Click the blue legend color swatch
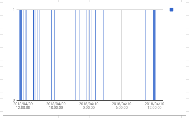Image resolution: width=189 pixels, height=118 pixels. pyautogui.click(x=171, y=9)
